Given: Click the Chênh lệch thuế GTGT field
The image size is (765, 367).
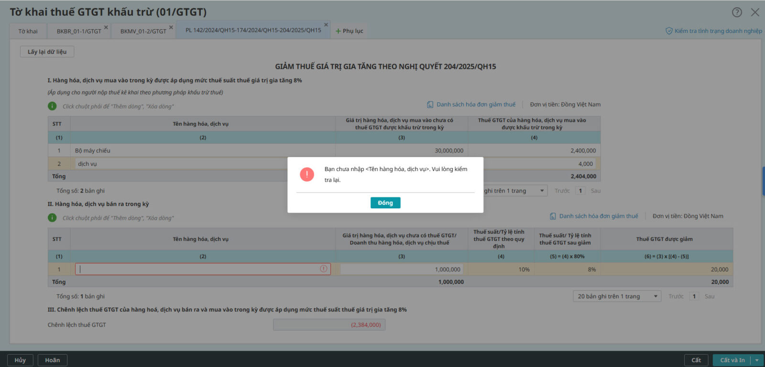Looking at the screenshot, I should pyautogui.click(x=329, y=325).
